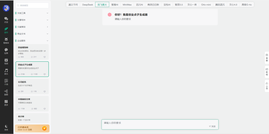Open 客服 customer service side widget
Viewport: 269px width, 134px height.
click(x=267, y=58)
